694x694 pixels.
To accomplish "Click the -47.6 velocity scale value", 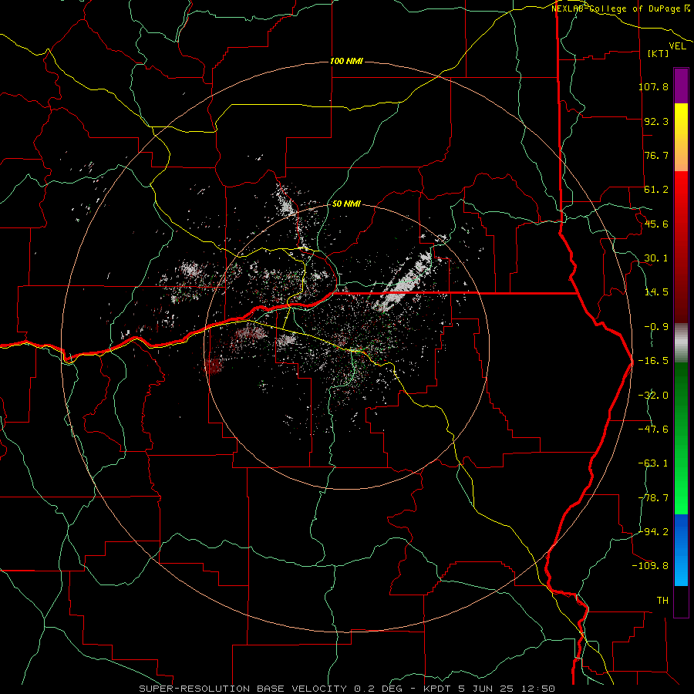I will 653,430.
